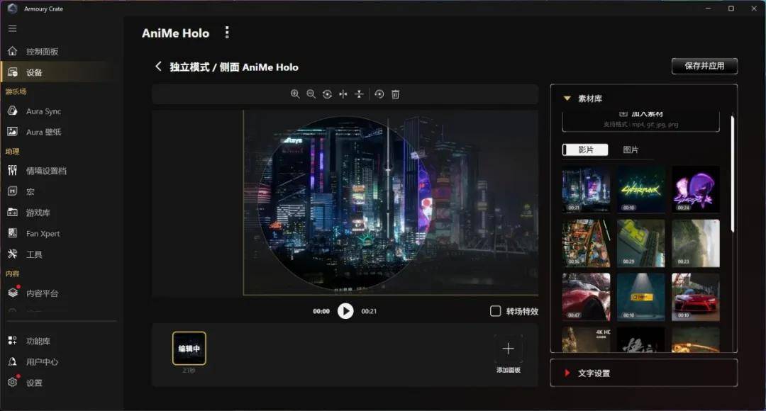
Task: Flip the clip horizontally
Action: click(x=343, y=94)
